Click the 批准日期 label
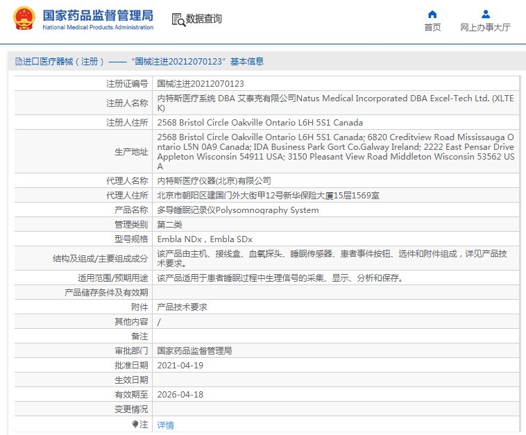This screenshot has height=435, width=526. point(131,365)
